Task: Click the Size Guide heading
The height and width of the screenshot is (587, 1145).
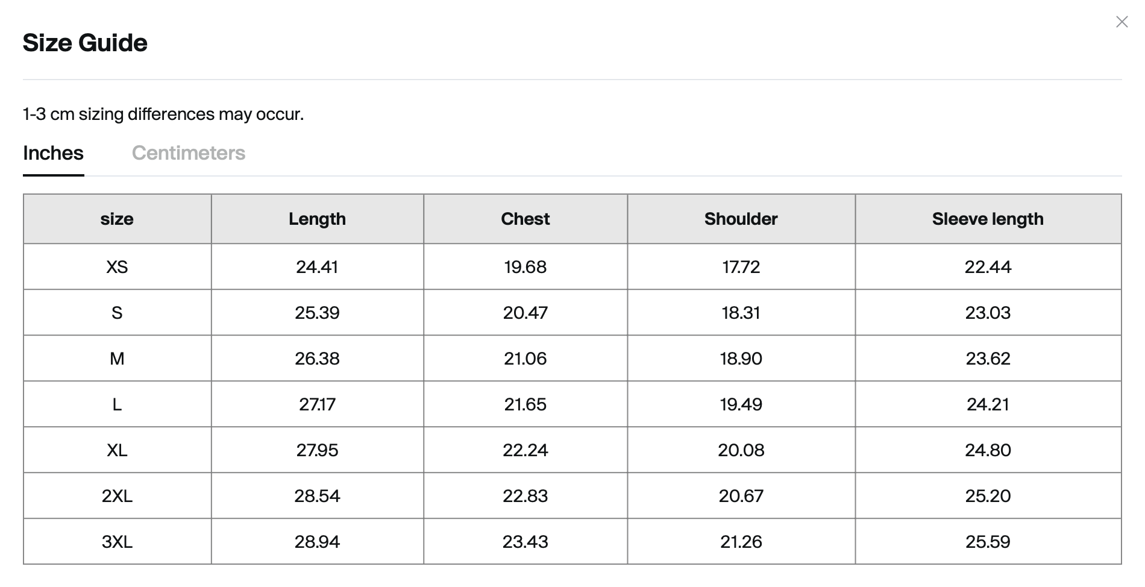Action: click(85, 43)
